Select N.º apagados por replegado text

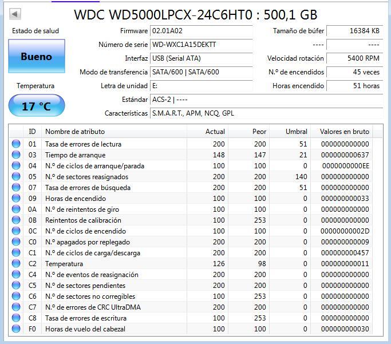point(88,242)
